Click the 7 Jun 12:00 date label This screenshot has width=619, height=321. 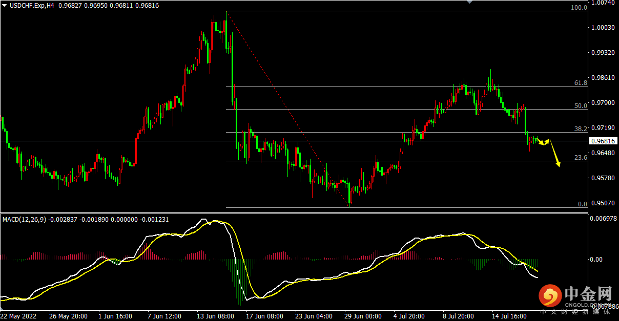[164, 316]
